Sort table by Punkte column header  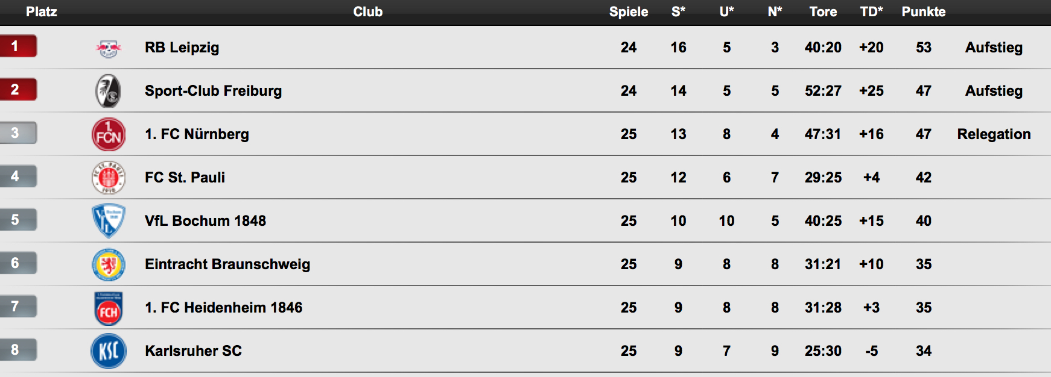pyautogui.click(x=923, y=11)
